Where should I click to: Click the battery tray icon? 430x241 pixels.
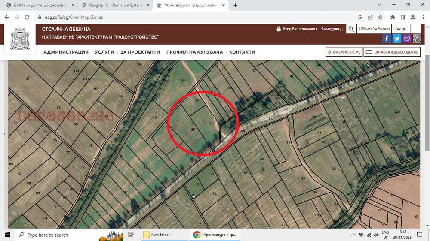[x=361, y=235]
